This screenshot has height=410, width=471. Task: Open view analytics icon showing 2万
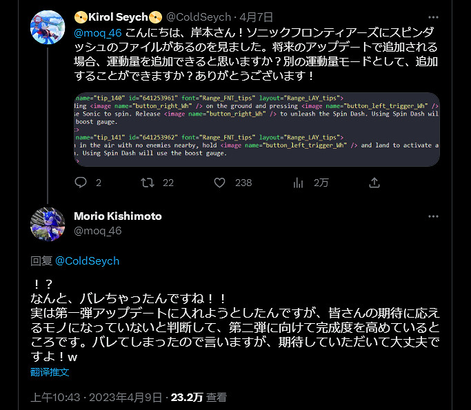click(x=299, y=183)
